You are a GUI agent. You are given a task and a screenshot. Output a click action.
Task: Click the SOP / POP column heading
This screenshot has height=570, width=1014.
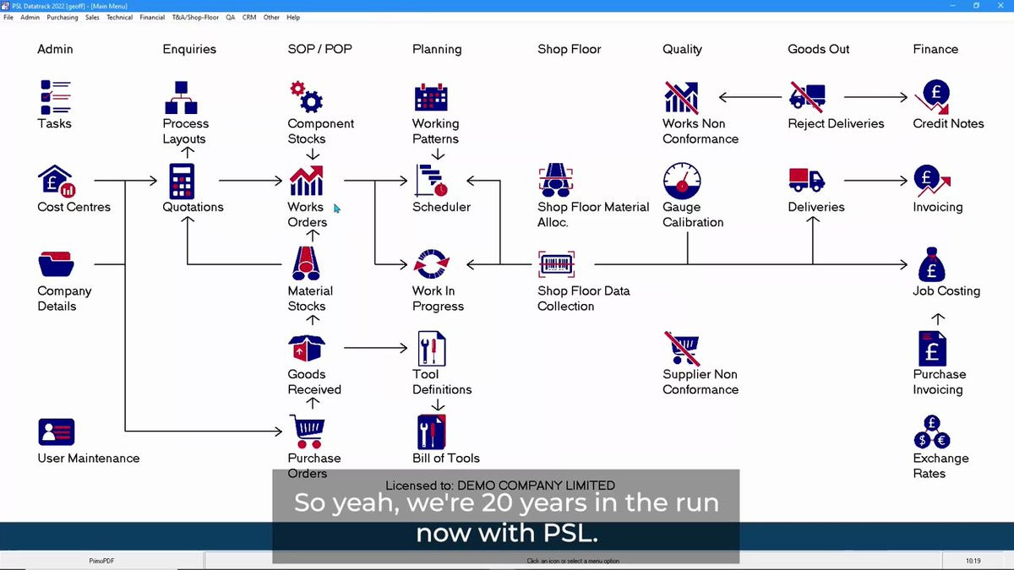point(320,49)
